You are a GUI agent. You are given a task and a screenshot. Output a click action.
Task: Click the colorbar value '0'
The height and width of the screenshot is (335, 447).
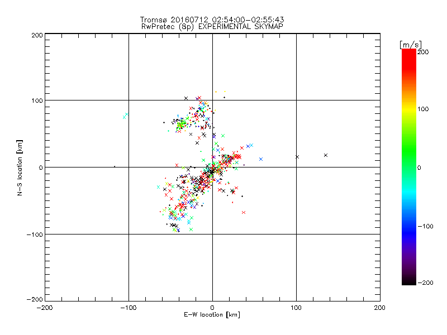coord(419,167)
